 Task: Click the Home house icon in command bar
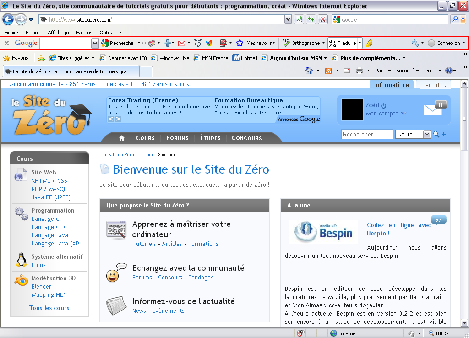(x=309, y=71)
